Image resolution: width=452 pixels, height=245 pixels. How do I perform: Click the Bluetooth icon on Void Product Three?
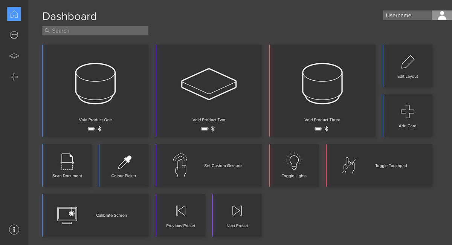tap(326, 129)
